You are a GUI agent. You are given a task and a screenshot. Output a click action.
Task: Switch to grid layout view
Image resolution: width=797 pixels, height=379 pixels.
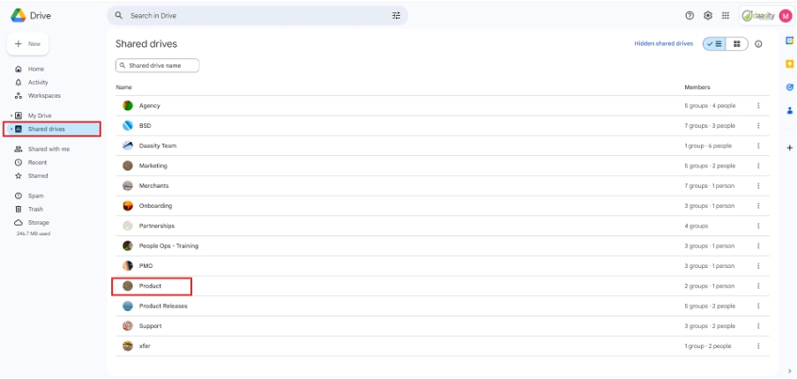(x=737, y=44)
